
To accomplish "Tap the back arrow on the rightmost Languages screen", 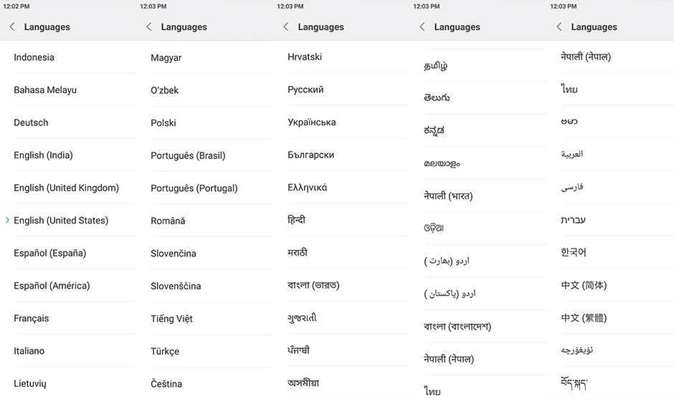I will [559, 27].
